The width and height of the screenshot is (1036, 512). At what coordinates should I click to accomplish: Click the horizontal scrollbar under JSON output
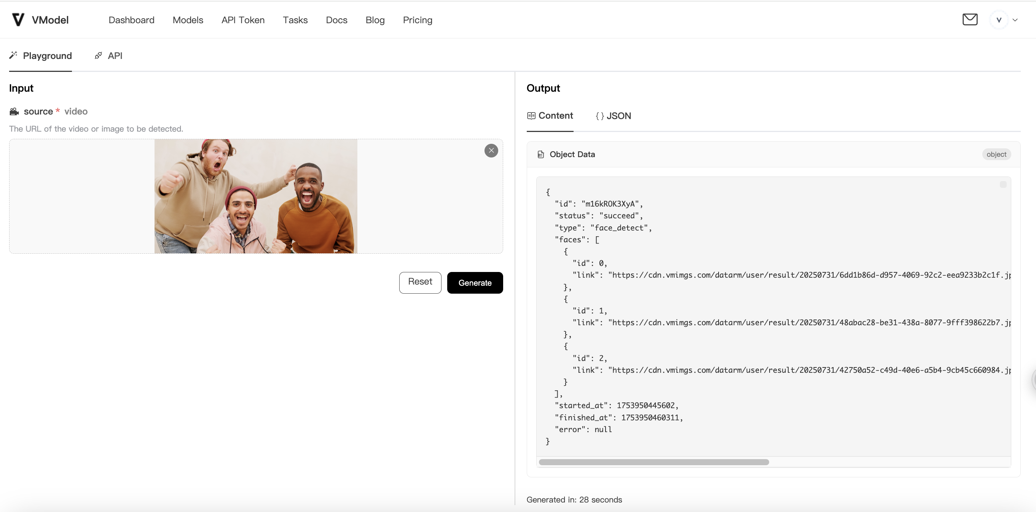pyautogui.click(x=653, y=462)
